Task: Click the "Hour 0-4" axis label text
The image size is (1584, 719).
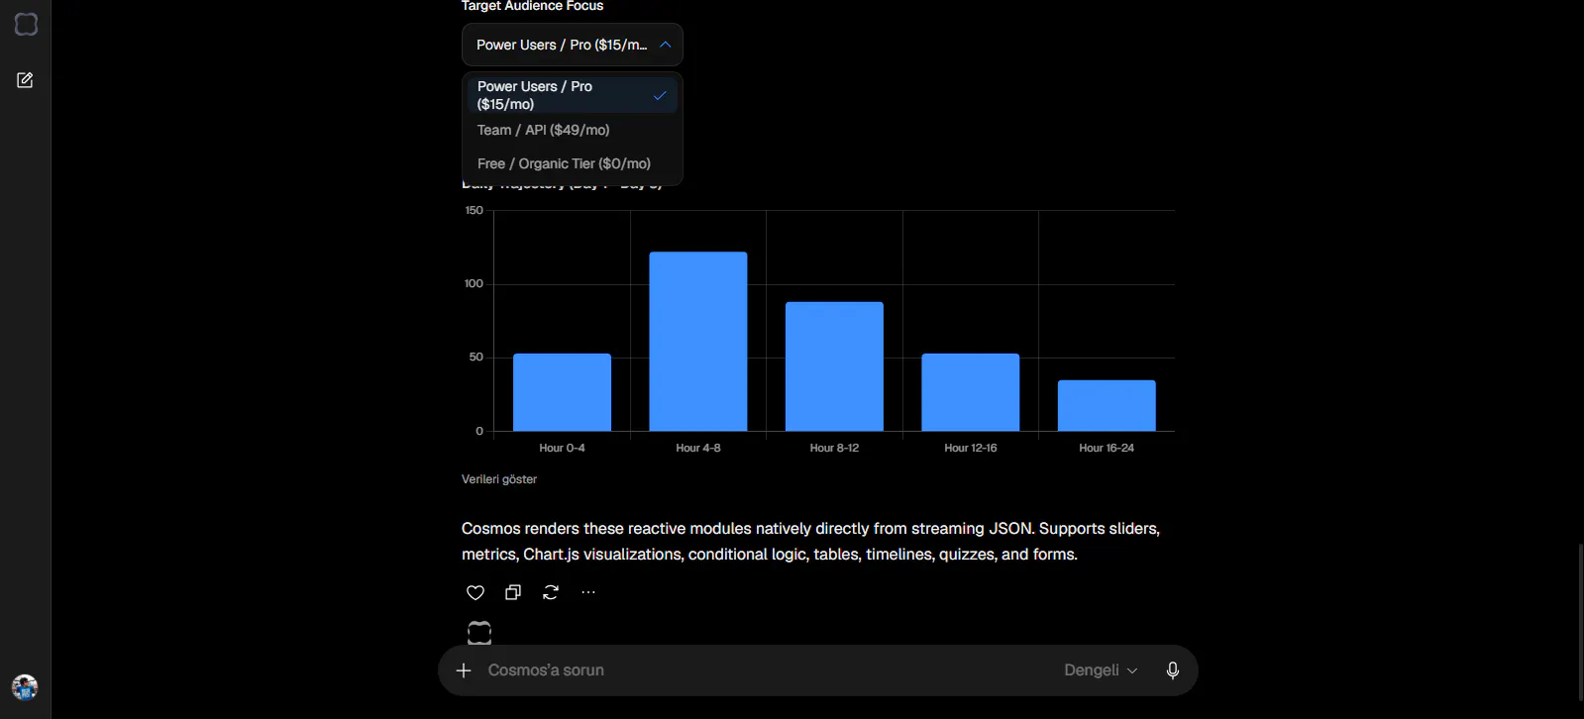Action: 562,449
